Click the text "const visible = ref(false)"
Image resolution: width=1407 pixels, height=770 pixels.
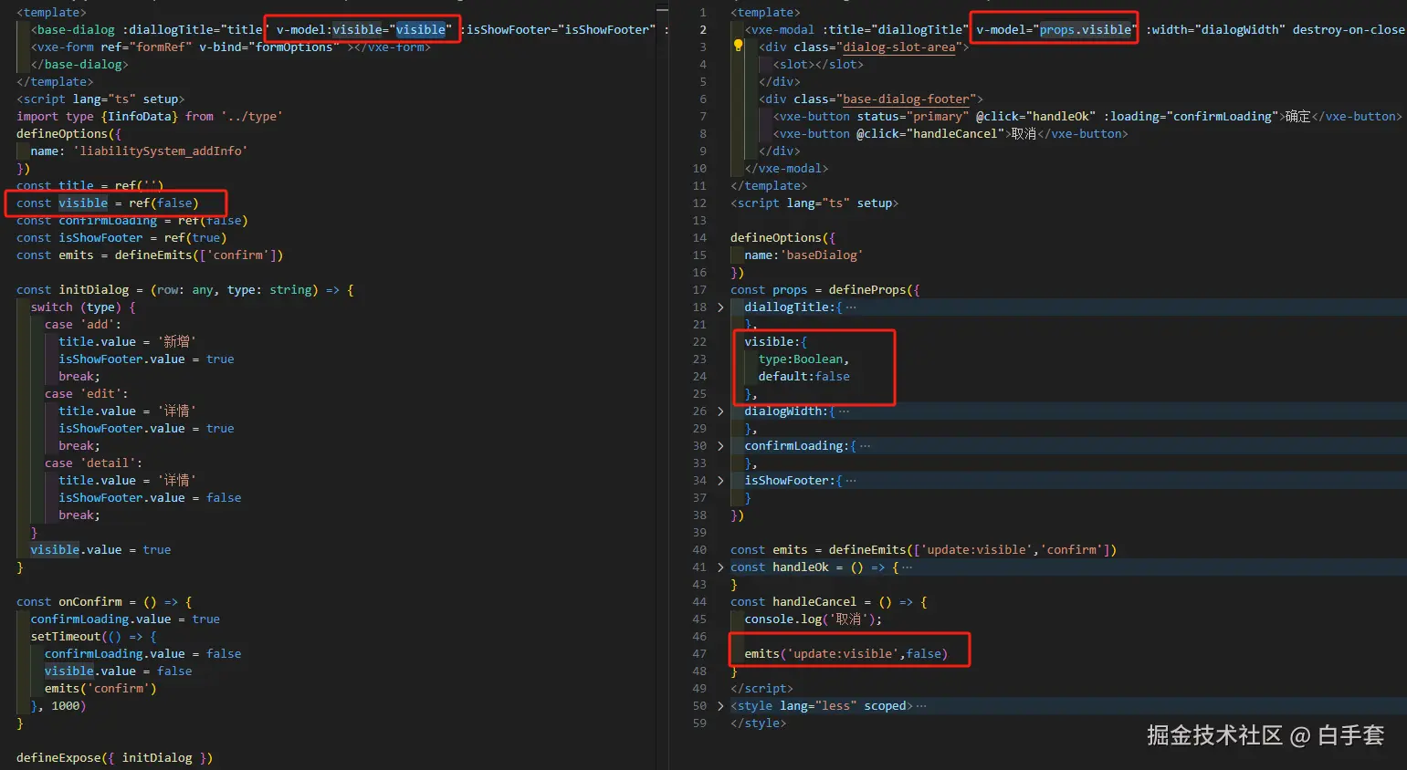pos(108,203)
